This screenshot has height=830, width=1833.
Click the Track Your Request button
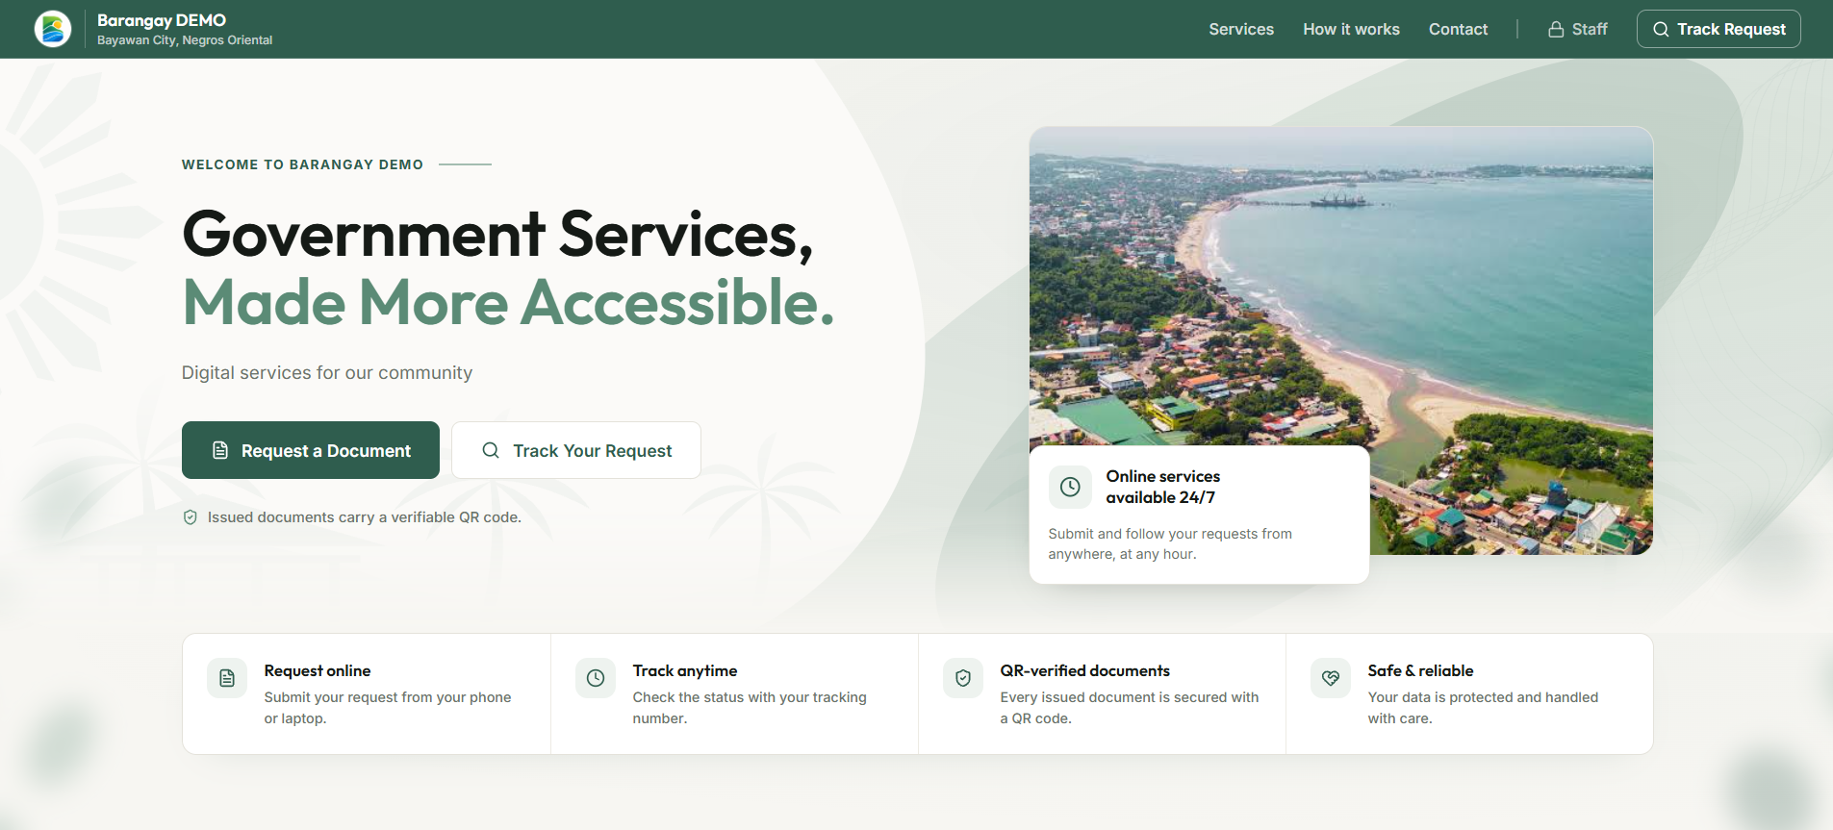click(576, 450)
